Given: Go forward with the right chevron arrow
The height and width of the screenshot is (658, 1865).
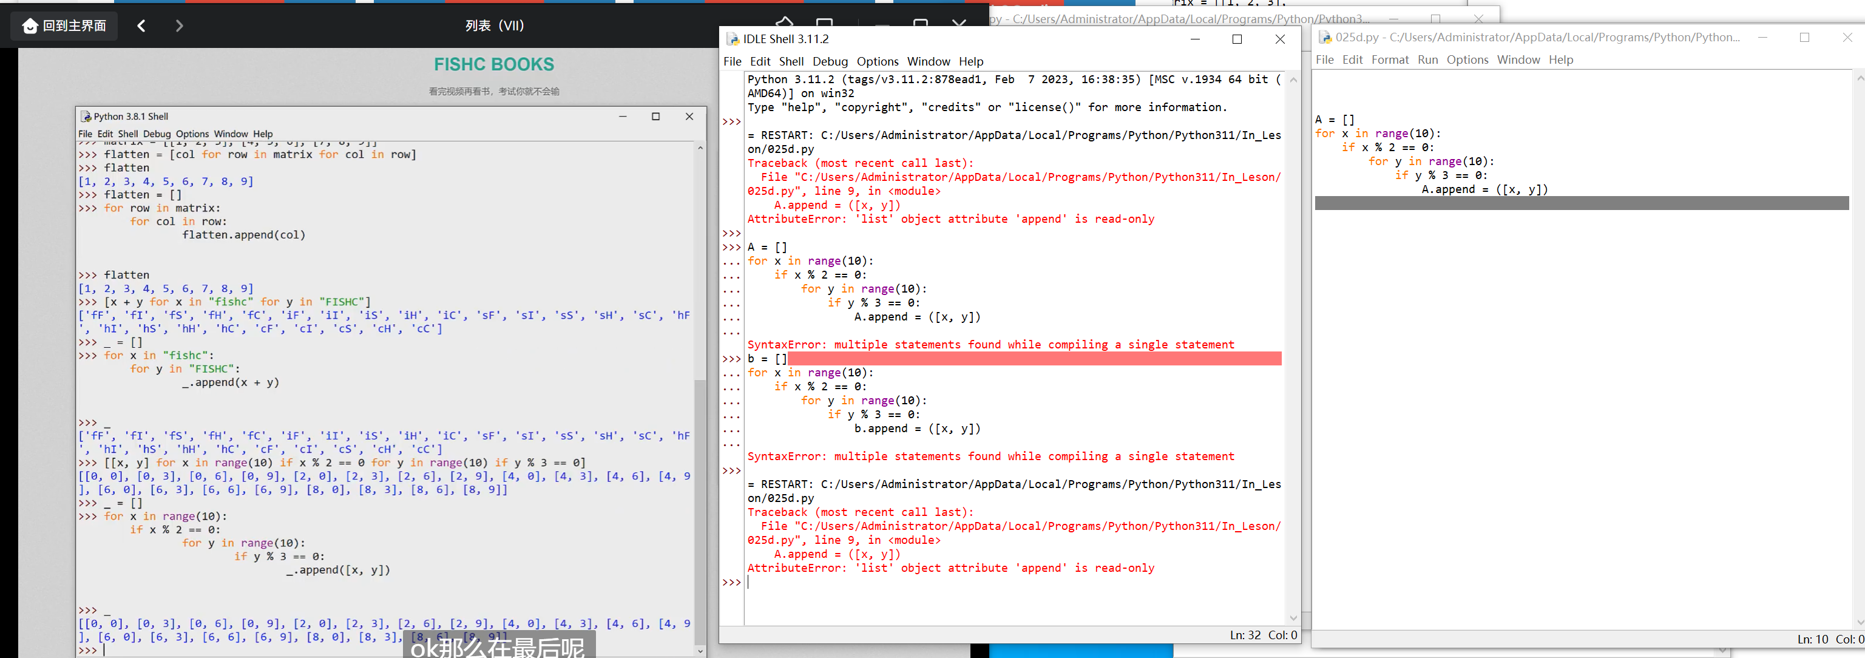Looking at the screenshot, I should pyautogui.click(x=180, y=26).
